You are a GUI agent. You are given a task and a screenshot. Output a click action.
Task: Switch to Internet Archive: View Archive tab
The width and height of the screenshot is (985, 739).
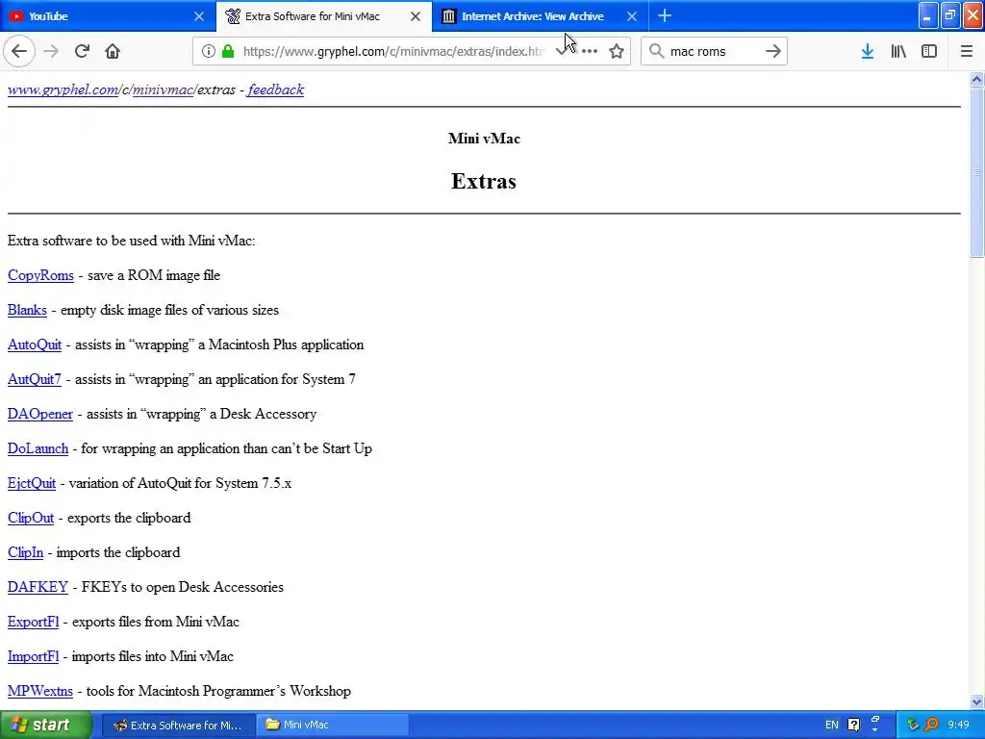[532, 16]
